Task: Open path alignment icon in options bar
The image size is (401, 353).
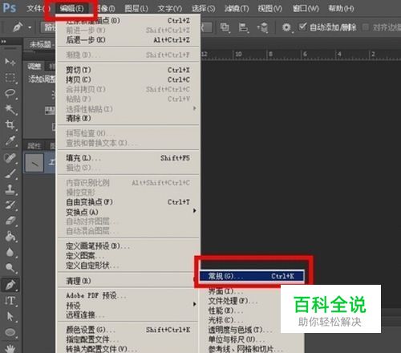Action: click(243, 27)
